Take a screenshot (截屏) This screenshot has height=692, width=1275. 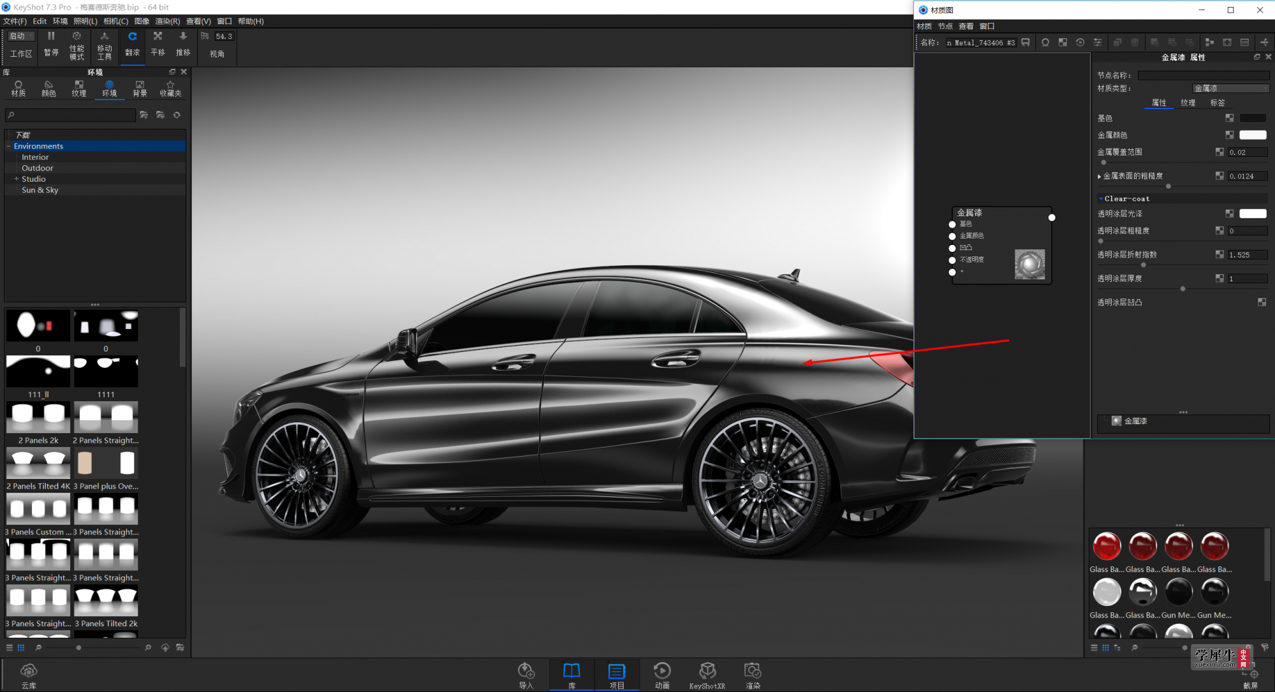click(1251, 677)
